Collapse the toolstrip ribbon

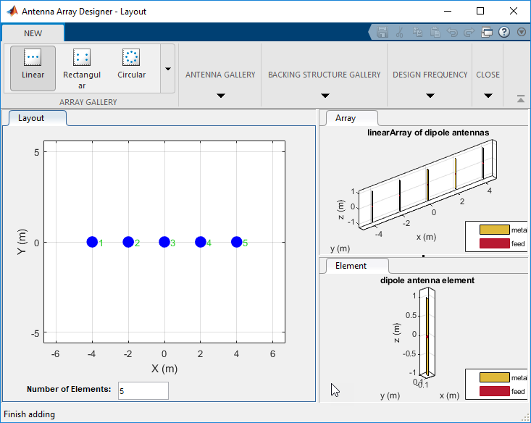point(521,99)
